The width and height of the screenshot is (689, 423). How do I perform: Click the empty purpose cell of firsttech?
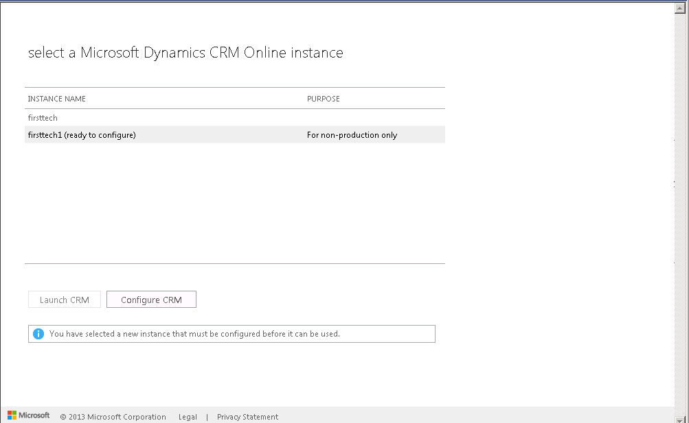tap(371, 118)
